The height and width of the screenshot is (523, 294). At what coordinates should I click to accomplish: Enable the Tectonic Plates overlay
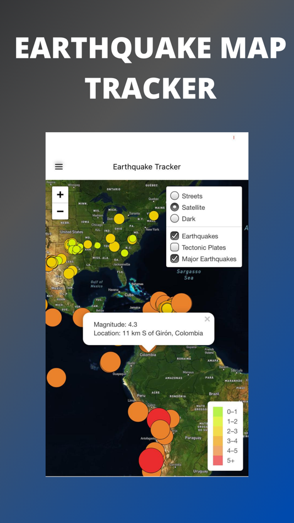[175, 247]
